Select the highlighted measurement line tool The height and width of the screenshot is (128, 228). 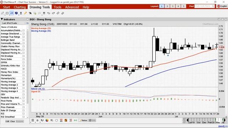click(x=12, y=13)
